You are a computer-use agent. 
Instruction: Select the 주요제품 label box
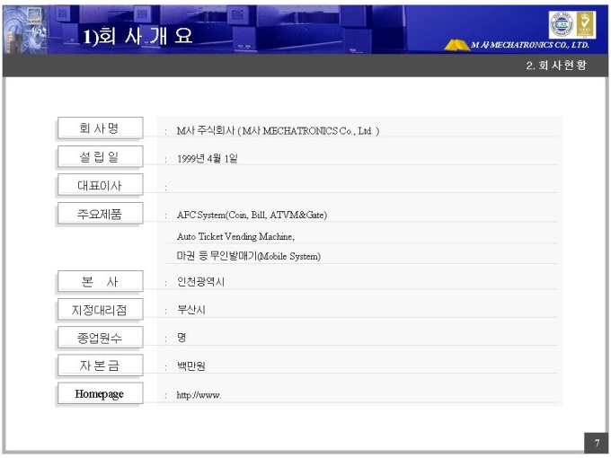click(x=100, y=214)
